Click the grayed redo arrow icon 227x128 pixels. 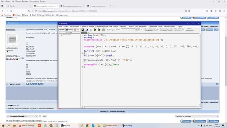pos(91,30)
